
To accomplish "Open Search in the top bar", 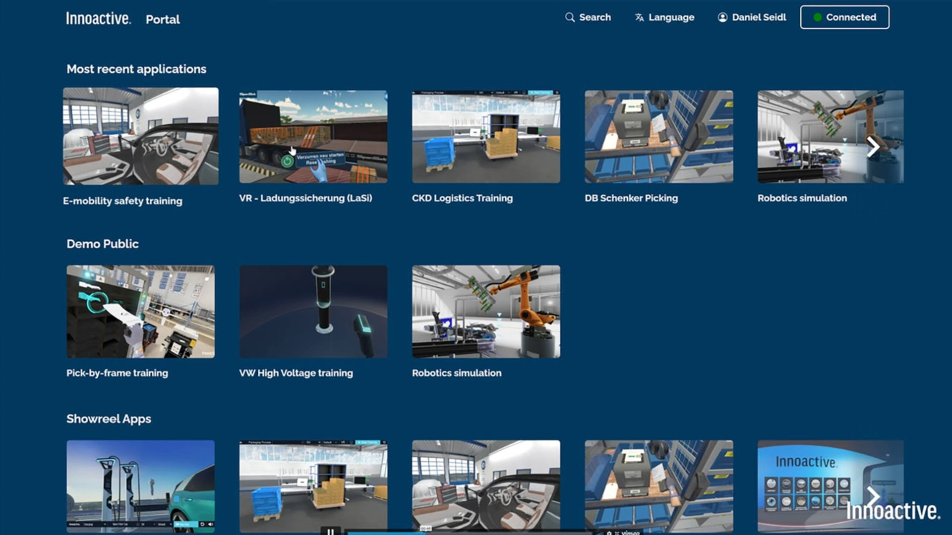I will pos(588,17).
